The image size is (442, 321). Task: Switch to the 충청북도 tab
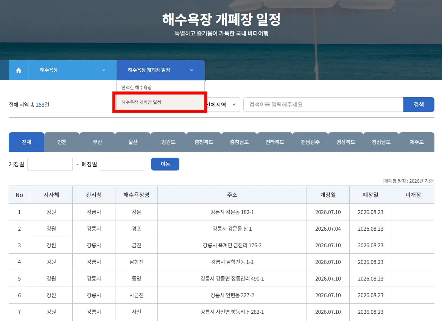click(204, 142)
